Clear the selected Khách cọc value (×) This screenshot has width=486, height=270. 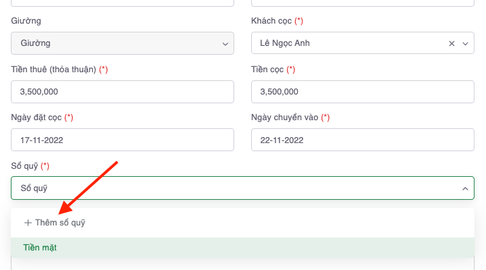coord(451,44)
